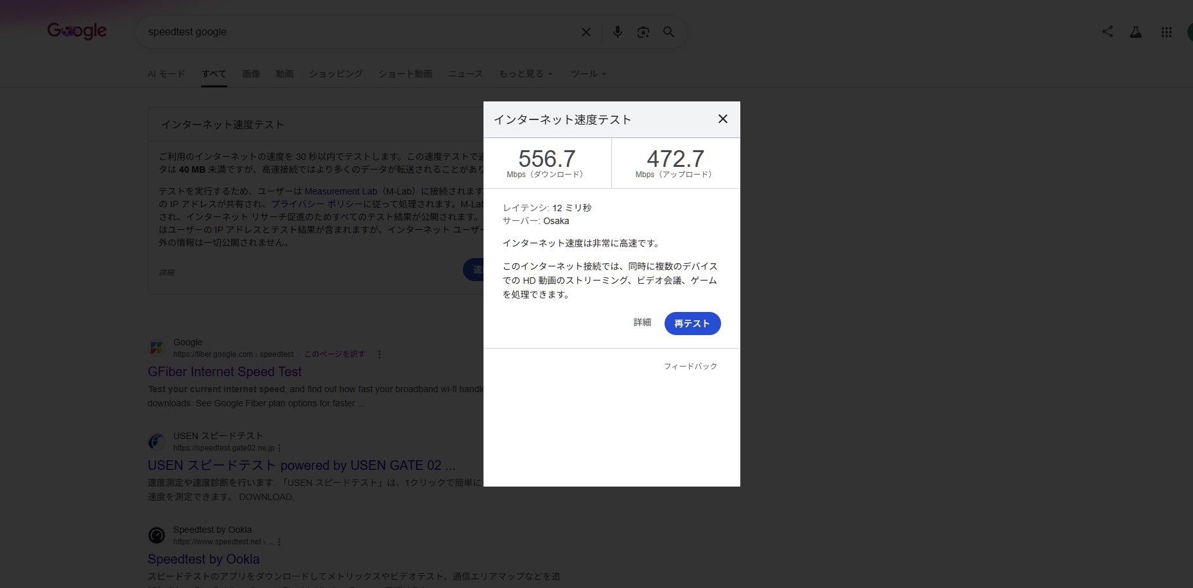
Task: Open ショート動画 tab
Action: coord(405,74)
